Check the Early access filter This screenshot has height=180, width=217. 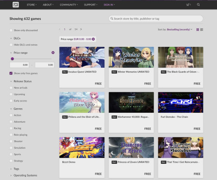pyautogui.click(x=11, y=101)
